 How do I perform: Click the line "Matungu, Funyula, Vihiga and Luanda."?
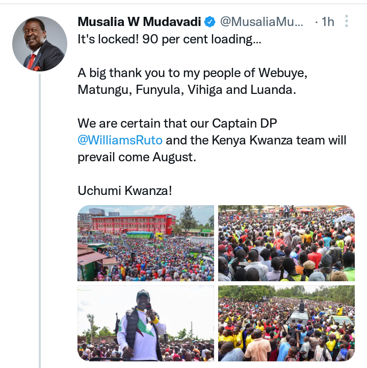pyautogui.click(x=187, y=90)
